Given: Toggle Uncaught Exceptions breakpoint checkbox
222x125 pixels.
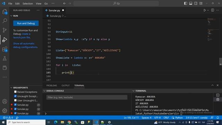Looking at the screenshot, I should click(x=15, y=96).
